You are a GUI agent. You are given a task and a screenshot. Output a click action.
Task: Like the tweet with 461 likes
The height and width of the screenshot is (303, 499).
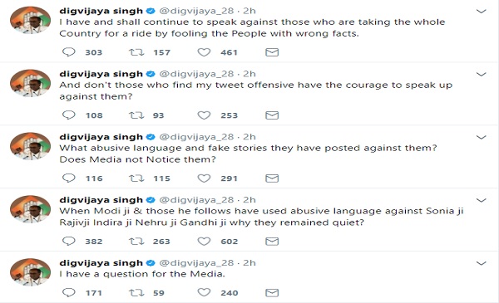coord(204,51)
